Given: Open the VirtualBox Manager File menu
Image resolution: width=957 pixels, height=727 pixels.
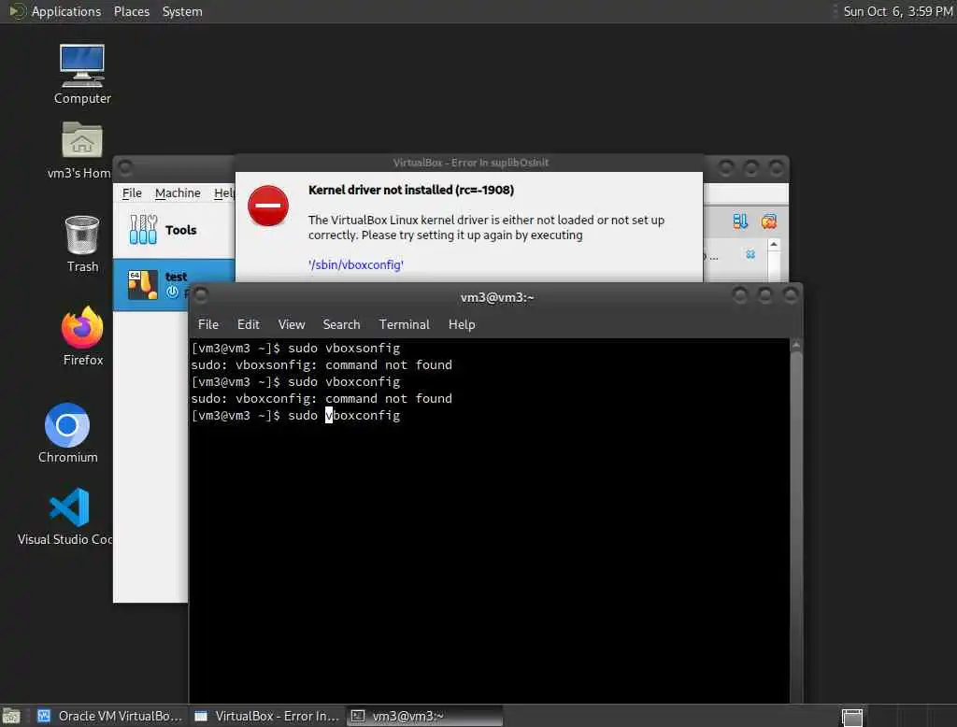Looking at the screenshot, I should (132, 192).
